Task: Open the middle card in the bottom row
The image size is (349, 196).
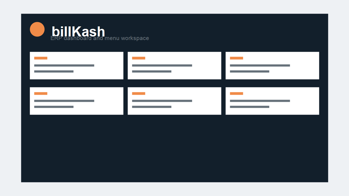Action: [x=174, y=101]
